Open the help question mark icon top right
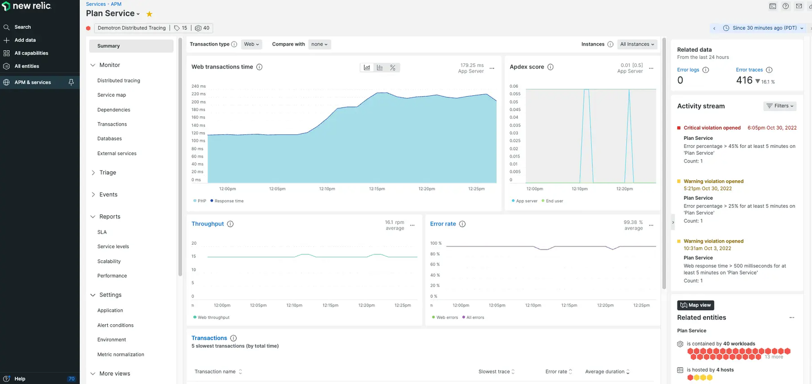Viewport: 812px width, 384px height. point(786,6)
